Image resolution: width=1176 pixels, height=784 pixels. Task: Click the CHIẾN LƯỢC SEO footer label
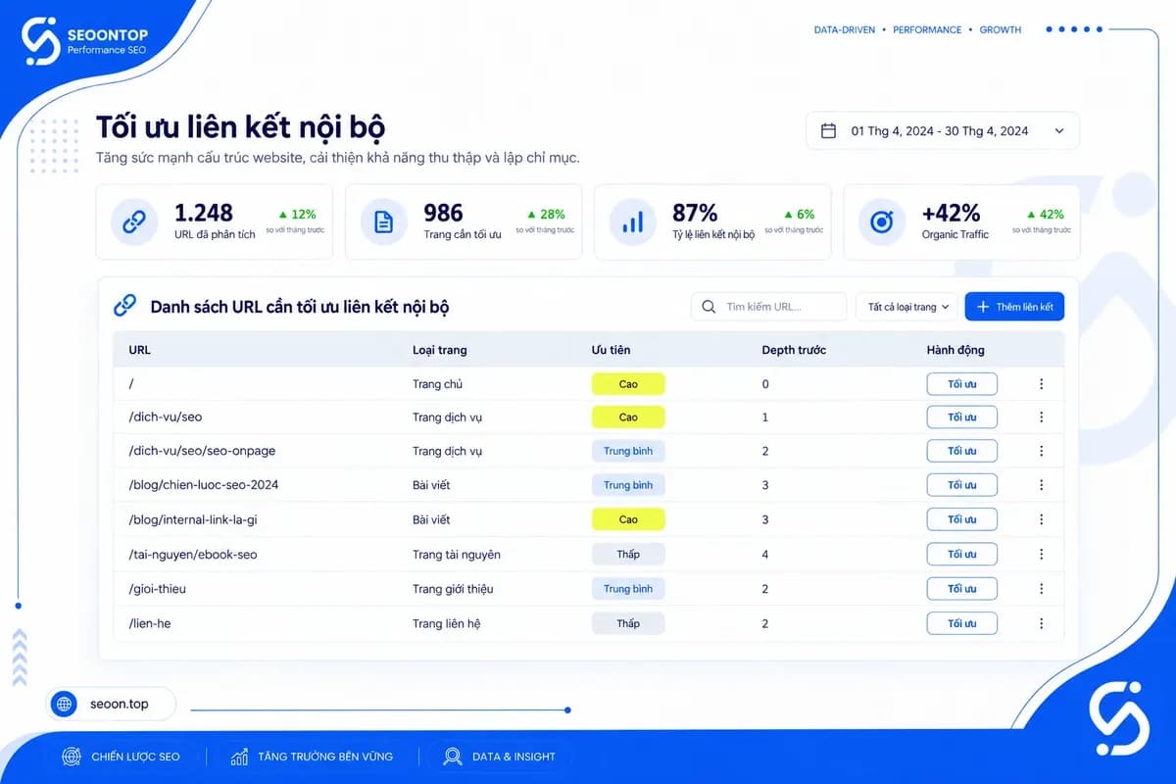click(135, 757)
